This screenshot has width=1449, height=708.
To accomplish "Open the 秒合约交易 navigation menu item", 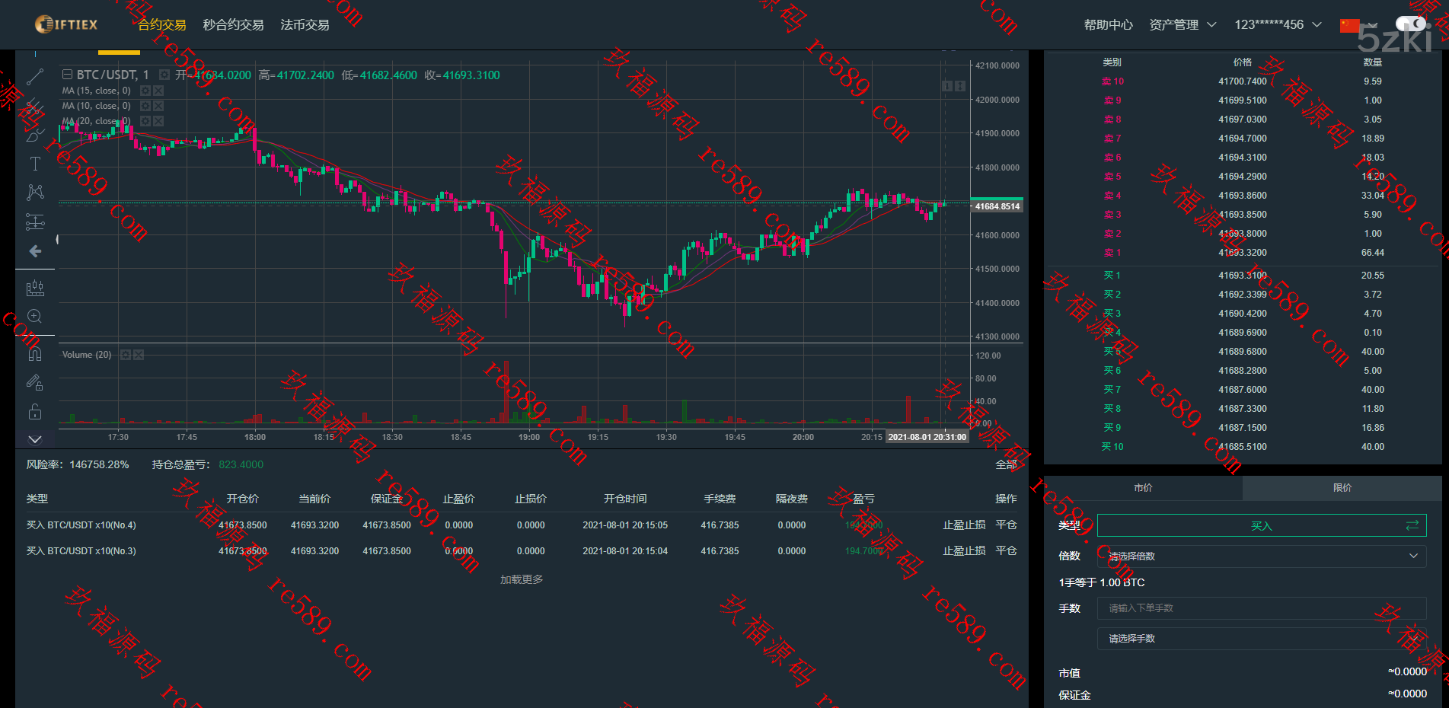I will [233, 25].
